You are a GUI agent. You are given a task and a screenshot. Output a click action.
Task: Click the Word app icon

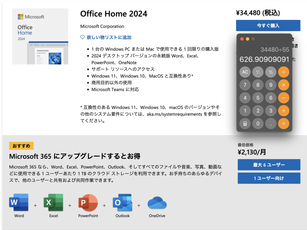click(19, 202)
